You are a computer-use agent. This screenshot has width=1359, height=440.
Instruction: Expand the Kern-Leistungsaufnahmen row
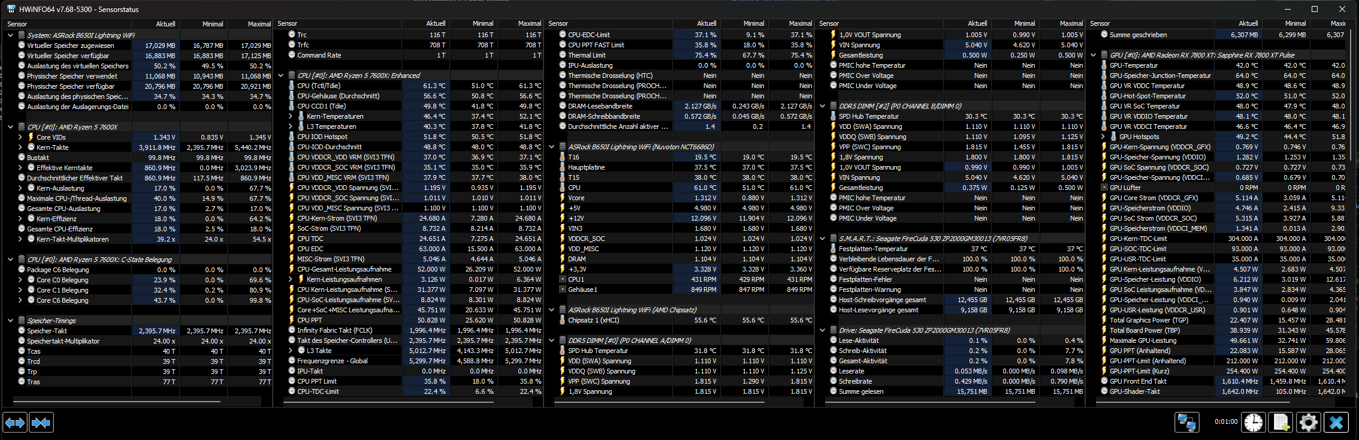click(x=291, y=279)
